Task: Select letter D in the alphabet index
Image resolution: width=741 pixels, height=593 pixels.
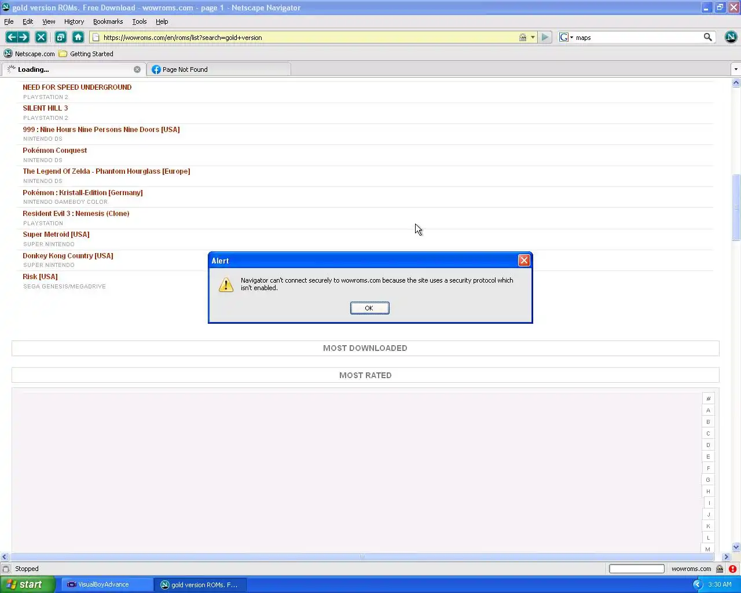Action: pyautogui.click(x=708, y=445)
